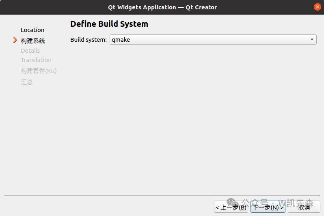Click the orange arrow beside 构建系统
Viewport: 324px width, 216px height.
(x=15, y=40)
